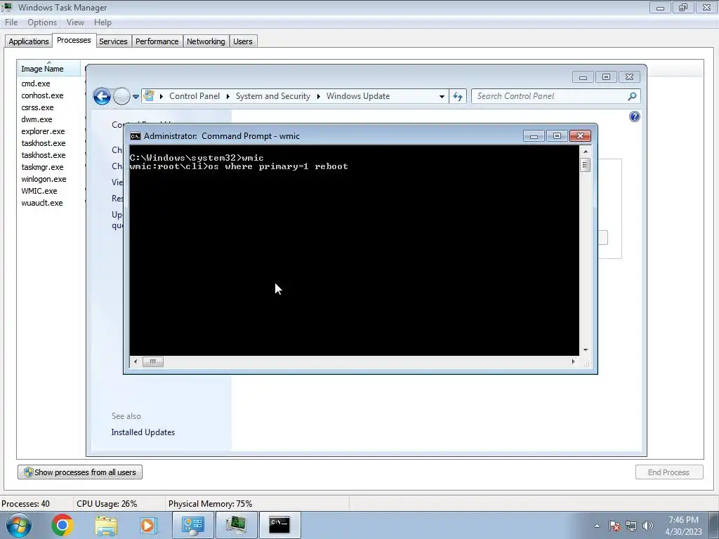This screenshot has height=539, width=719.
Task: Open the Control Panel Help icon
Action: [634, 117]
